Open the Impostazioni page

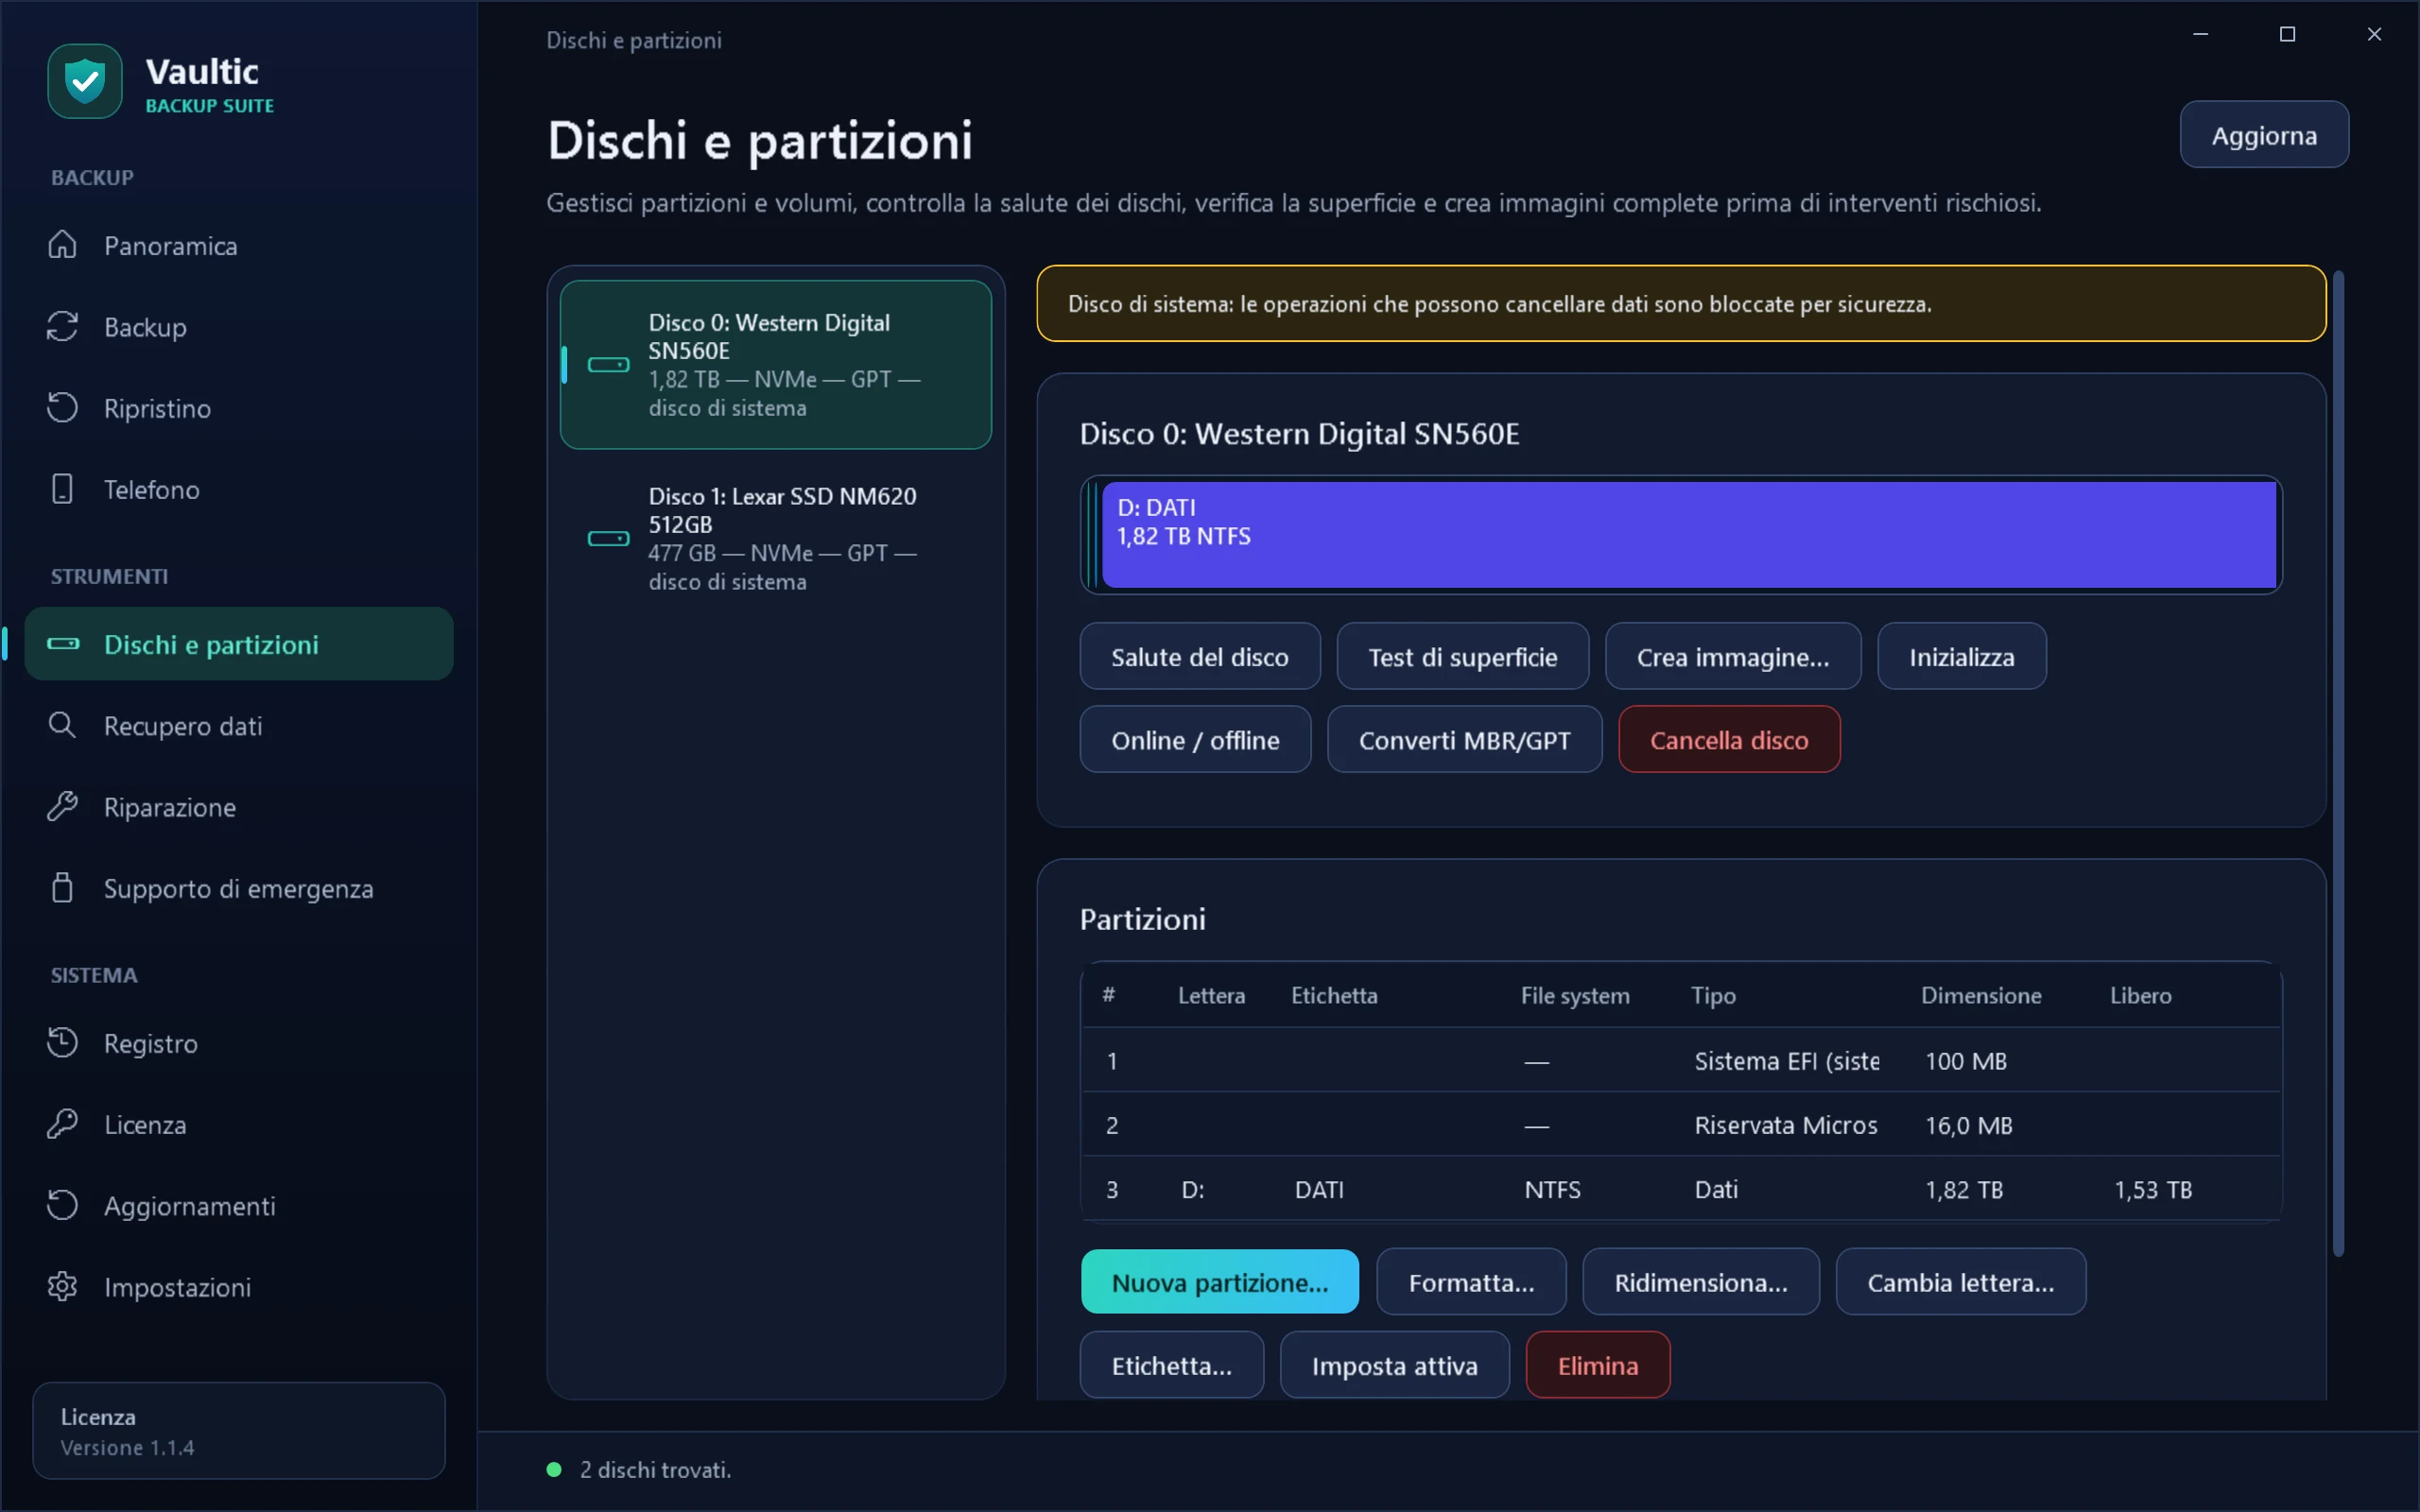pyautogui.click(x=239, y=1286)
